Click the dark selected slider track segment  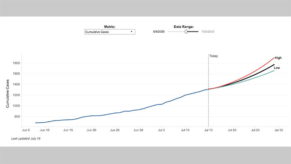click(193, 32)
